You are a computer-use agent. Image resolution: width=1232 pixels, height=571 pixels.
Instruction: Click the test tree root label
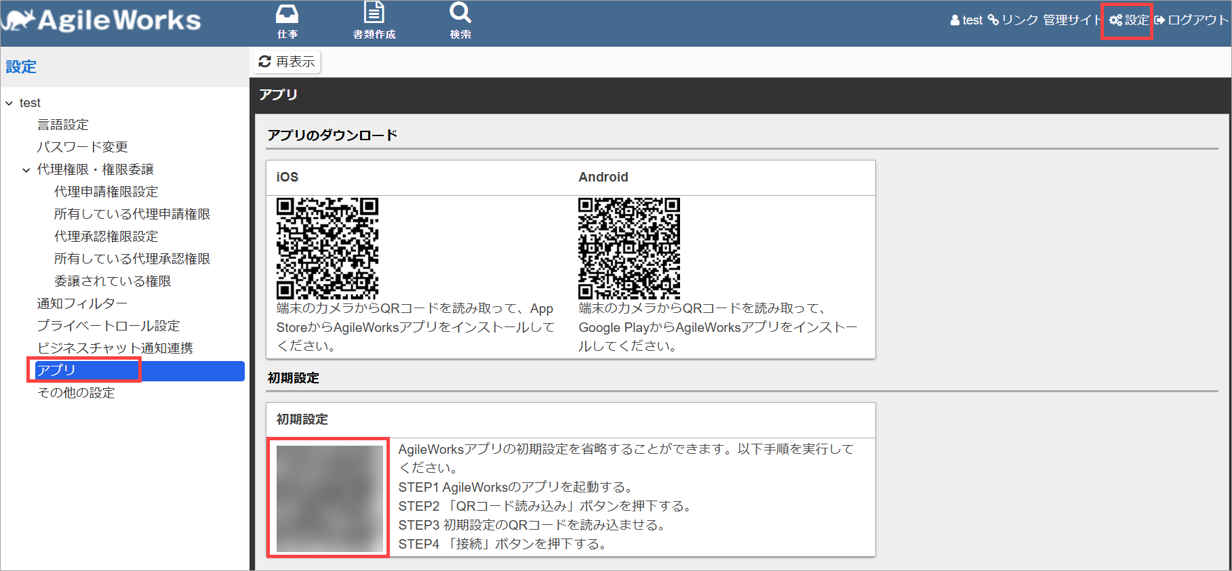tap(30, 103)
